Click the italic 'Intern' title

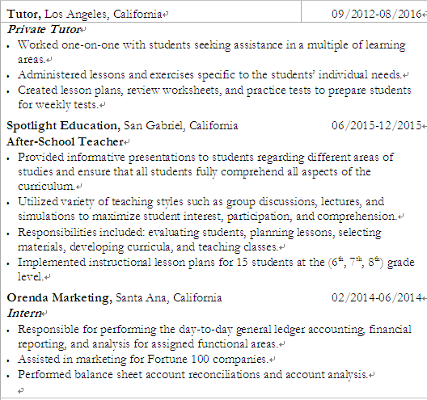(24, 313)
